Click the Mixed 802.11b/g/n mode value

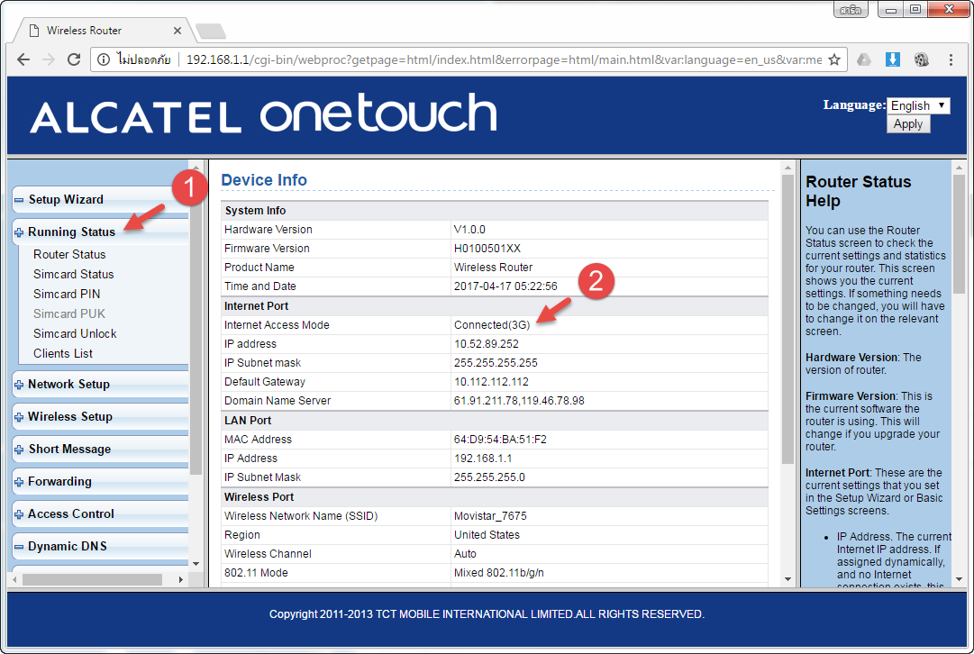pyautogui.click(x=499, y=573)
